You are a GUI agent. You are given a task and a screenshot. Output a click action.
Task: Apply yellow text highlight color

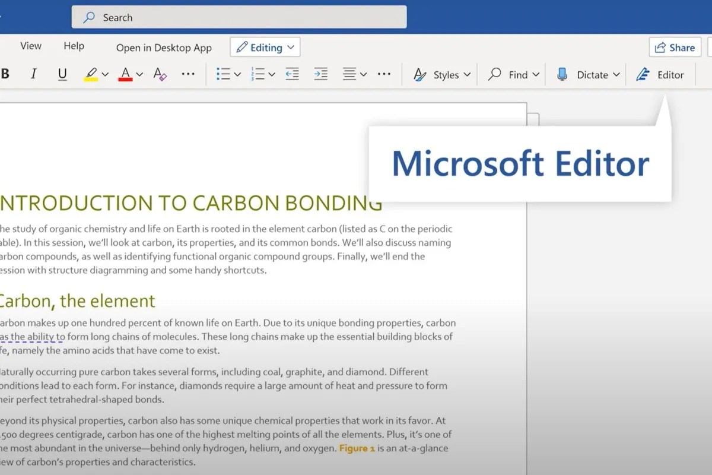(91, 75)
